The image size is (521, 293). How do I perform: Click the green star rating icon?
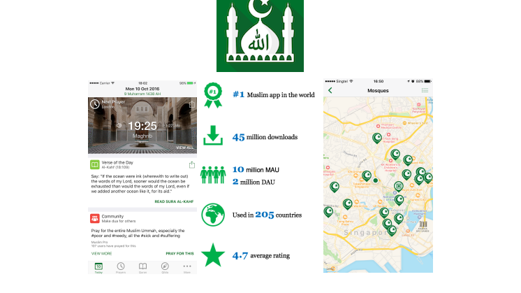pos(213,255)
